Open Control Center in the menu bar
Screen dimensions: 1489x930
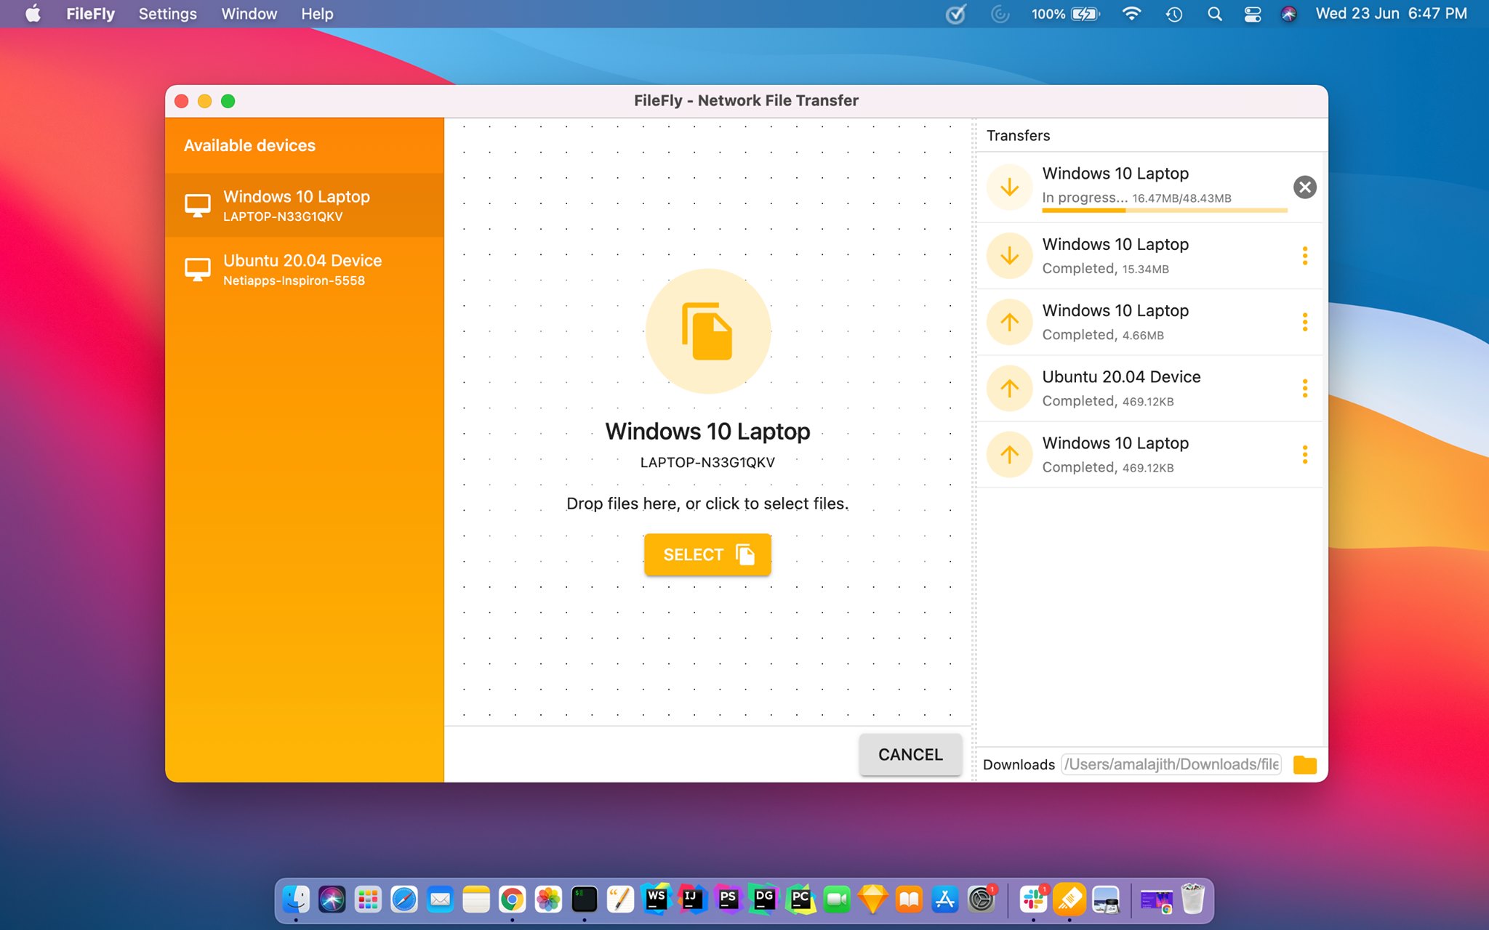tap(1252, 14)
